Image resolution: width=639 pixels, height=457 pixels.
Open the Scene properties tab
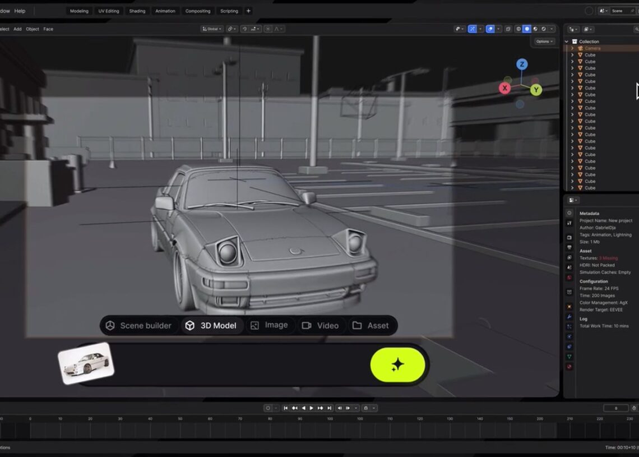pos(569,267)
